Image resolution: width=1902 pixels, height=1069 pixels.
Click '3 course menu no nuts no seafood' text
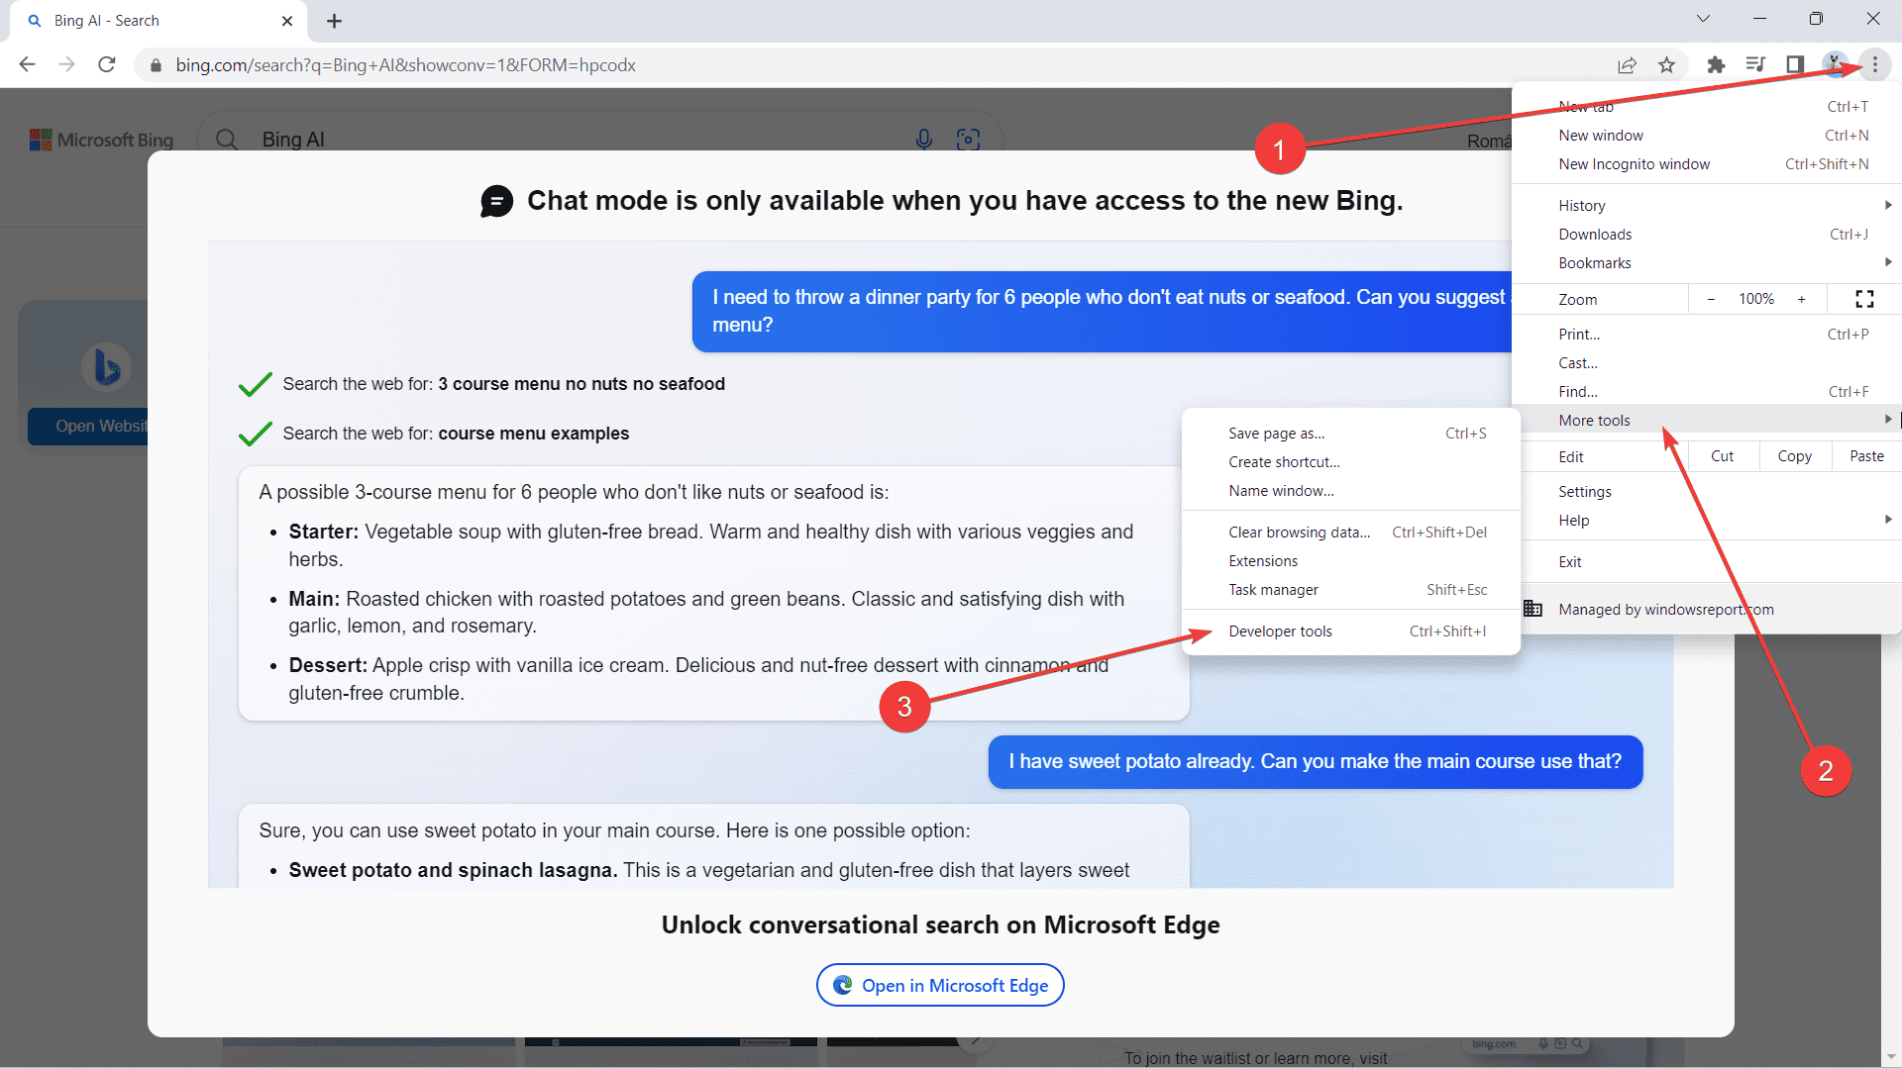(x=581, y=384)
